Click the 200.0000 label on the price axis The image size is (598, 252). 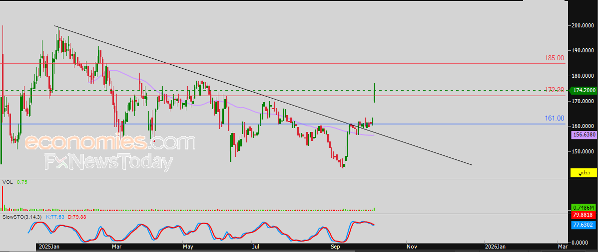click(583, 25)
